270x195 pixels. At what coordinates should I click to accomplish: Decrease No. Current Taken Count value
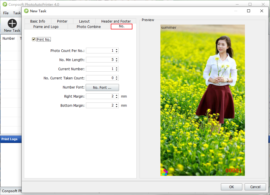point(116,79)
